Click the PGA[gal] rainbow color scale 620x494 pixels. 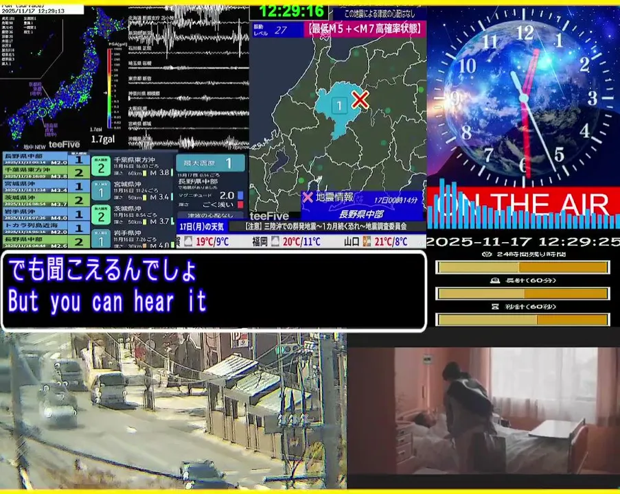[x=109, y=89]
